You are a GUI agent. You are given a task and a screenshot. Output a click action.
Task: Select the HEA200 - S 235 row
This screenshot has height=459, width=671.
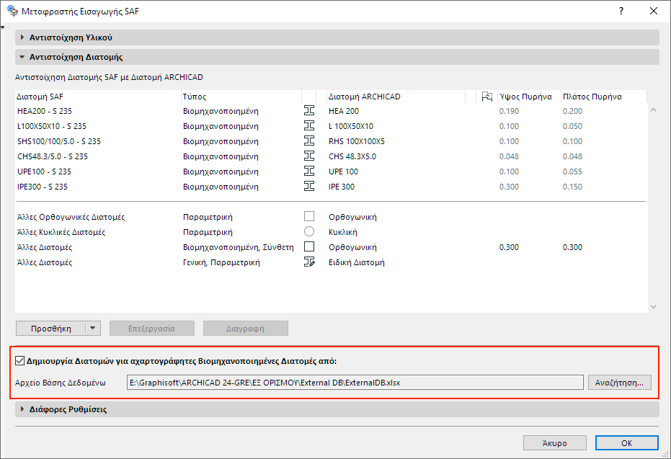[331, 111]
